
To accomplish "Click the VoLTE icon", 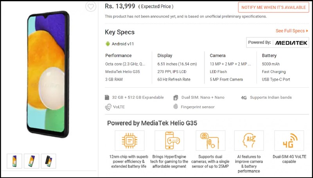I will 108,107.
